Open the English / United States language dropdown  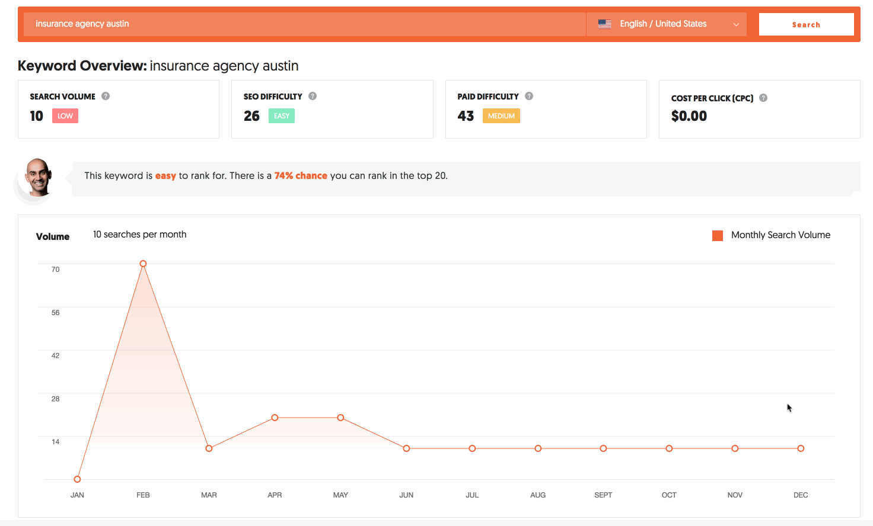[663, 24]
